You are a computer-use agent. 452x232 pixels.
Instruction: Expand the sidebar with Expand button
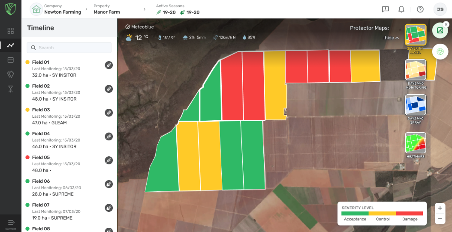[11, 223]
